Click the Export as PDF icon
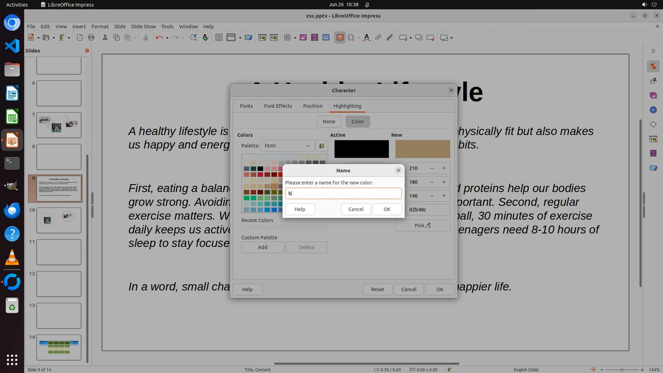Screen dimensions: 663x373 point(80,38)
